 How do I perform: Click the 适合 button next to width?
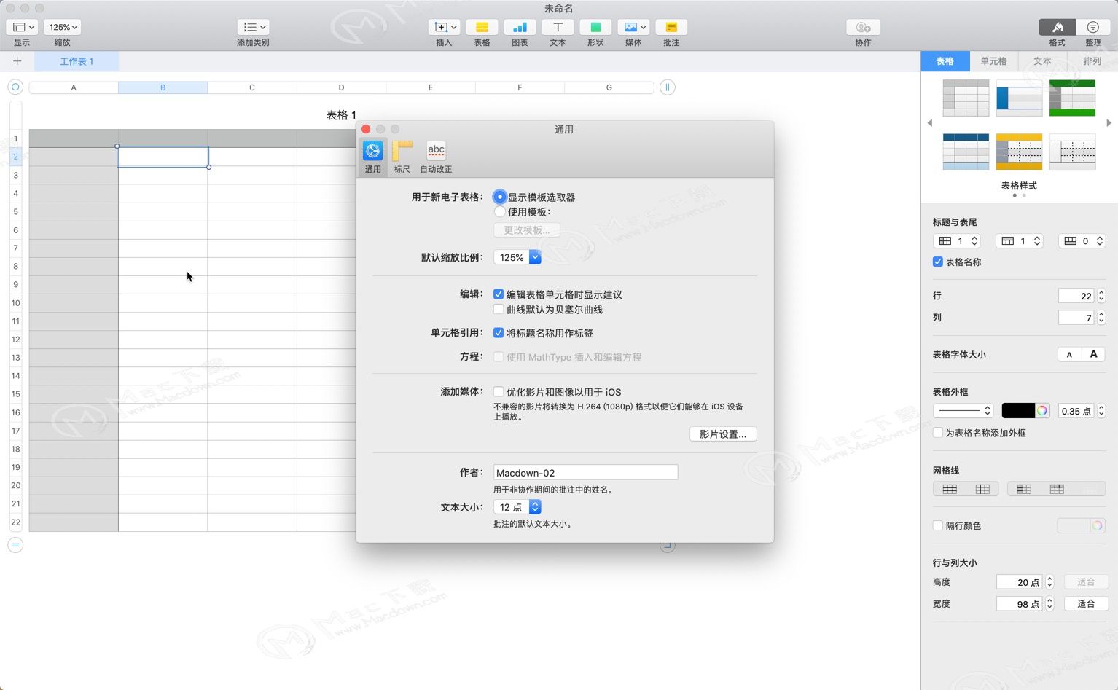(1086, 604)
